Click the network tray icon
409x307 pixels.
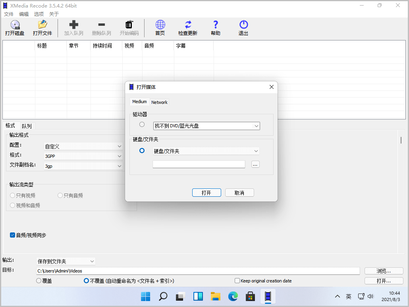click(361, 296)
